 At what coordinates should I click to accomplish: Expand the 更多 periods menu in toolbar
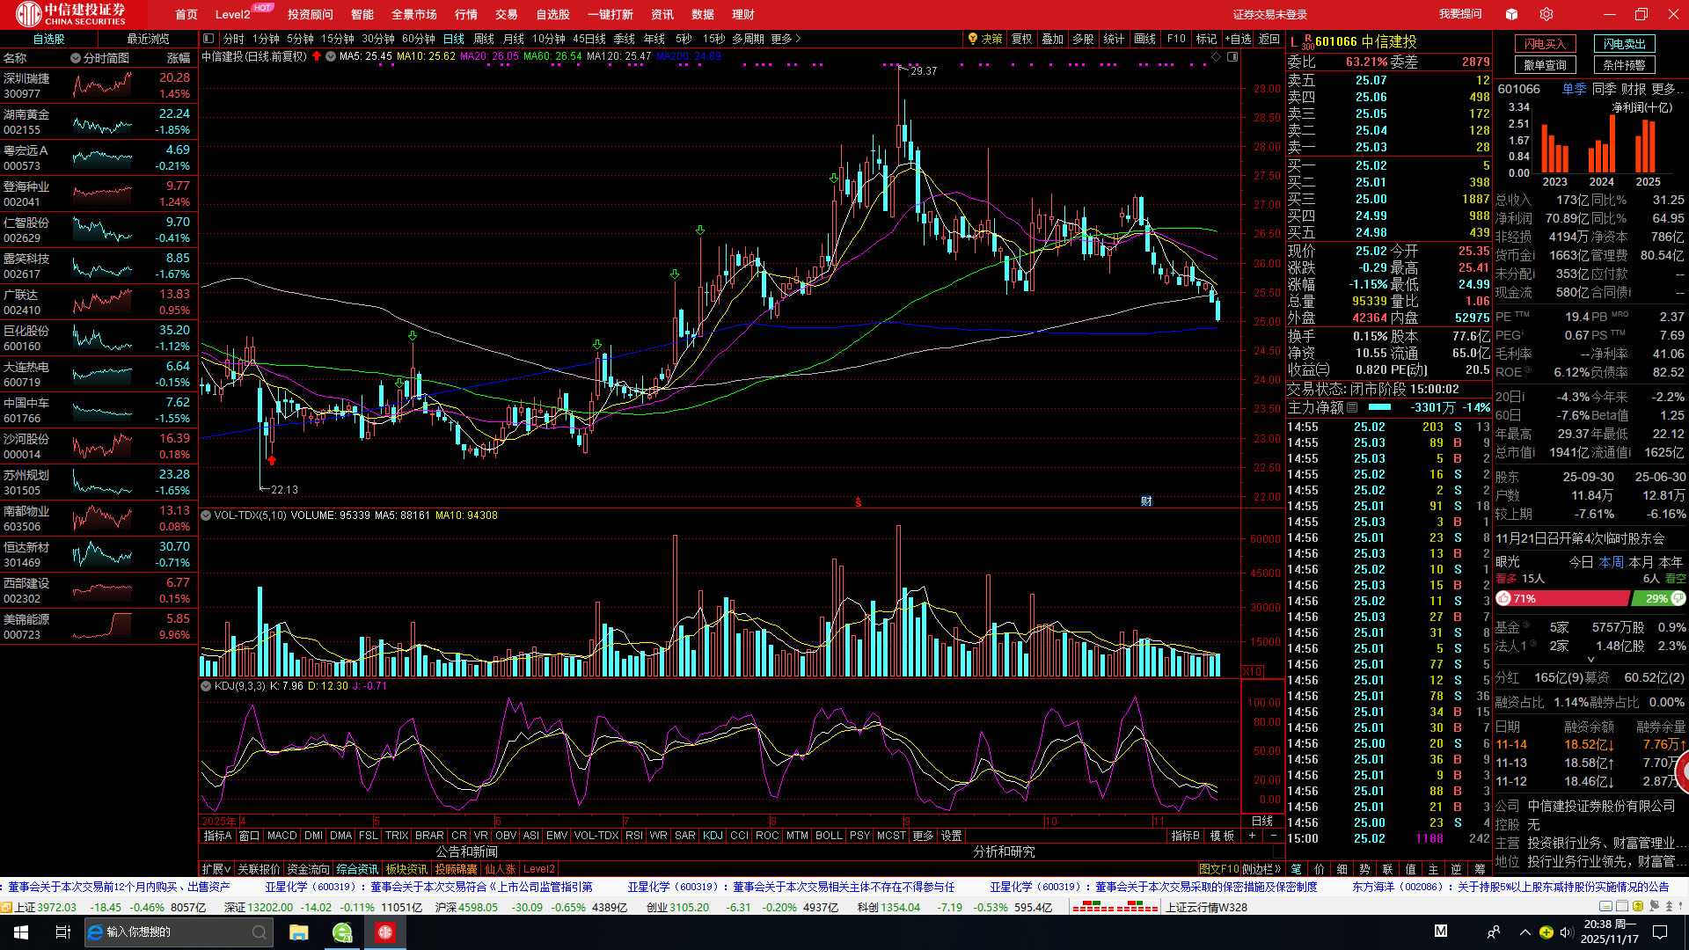pos(786,39)
